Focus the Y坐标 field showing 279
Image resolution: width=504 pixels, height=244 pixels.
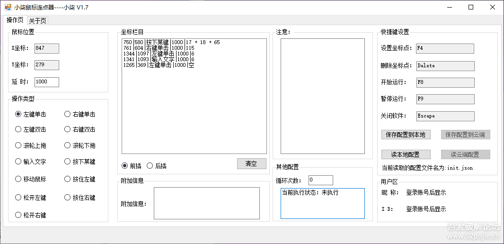[x=46, y=65]
